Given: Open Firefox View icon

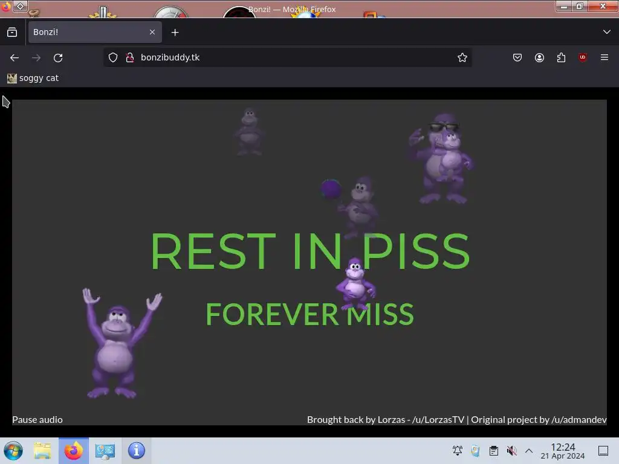Looking at the screenshot, I should [x=12, y=33].
